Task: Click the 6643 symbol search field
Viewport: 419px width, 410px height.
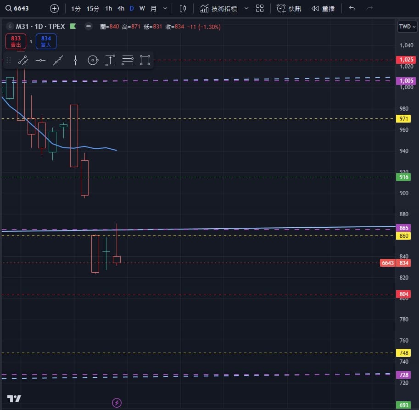Action: 23,8
